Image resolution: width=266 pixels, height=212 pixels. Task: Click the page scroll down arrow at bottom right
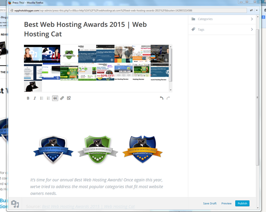point(258,208)
